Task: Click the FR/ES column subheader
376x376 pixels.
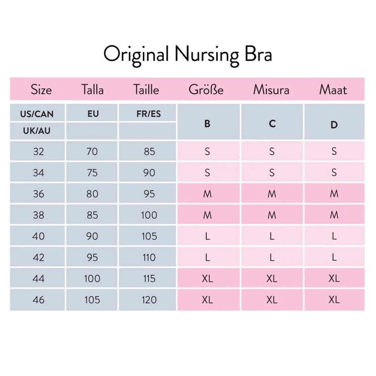Action: 149,113
